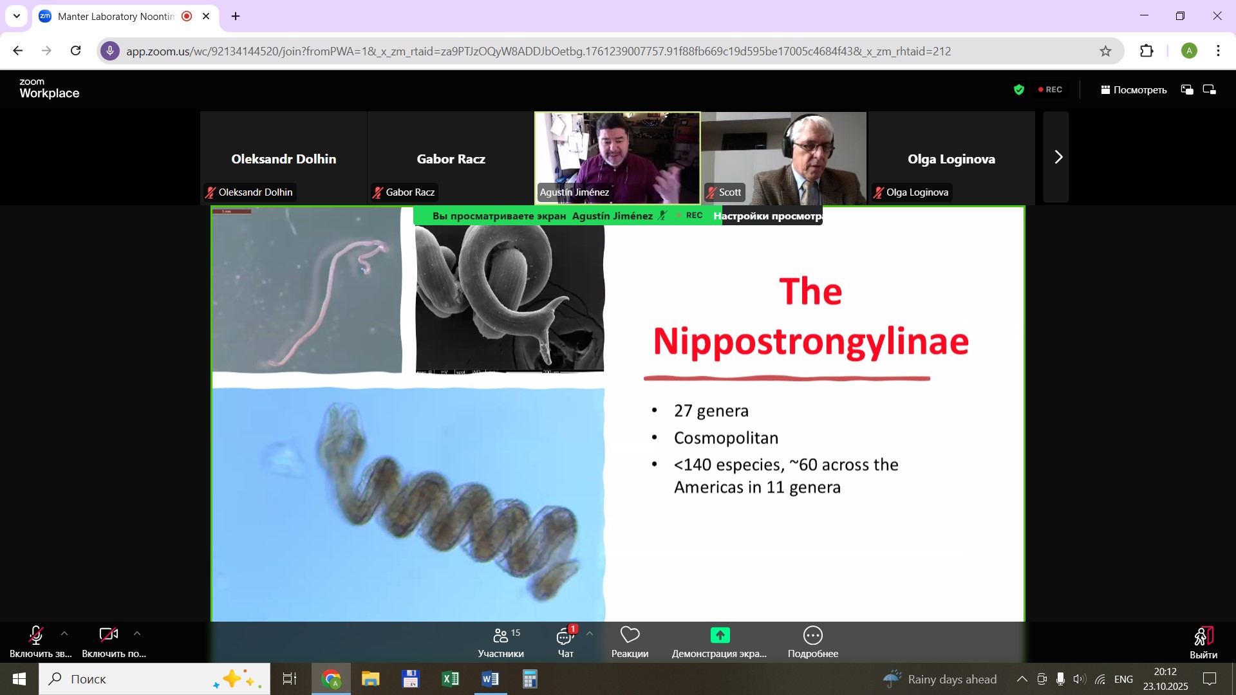
Task: Open the Participants panel icon
Action: 501,636
